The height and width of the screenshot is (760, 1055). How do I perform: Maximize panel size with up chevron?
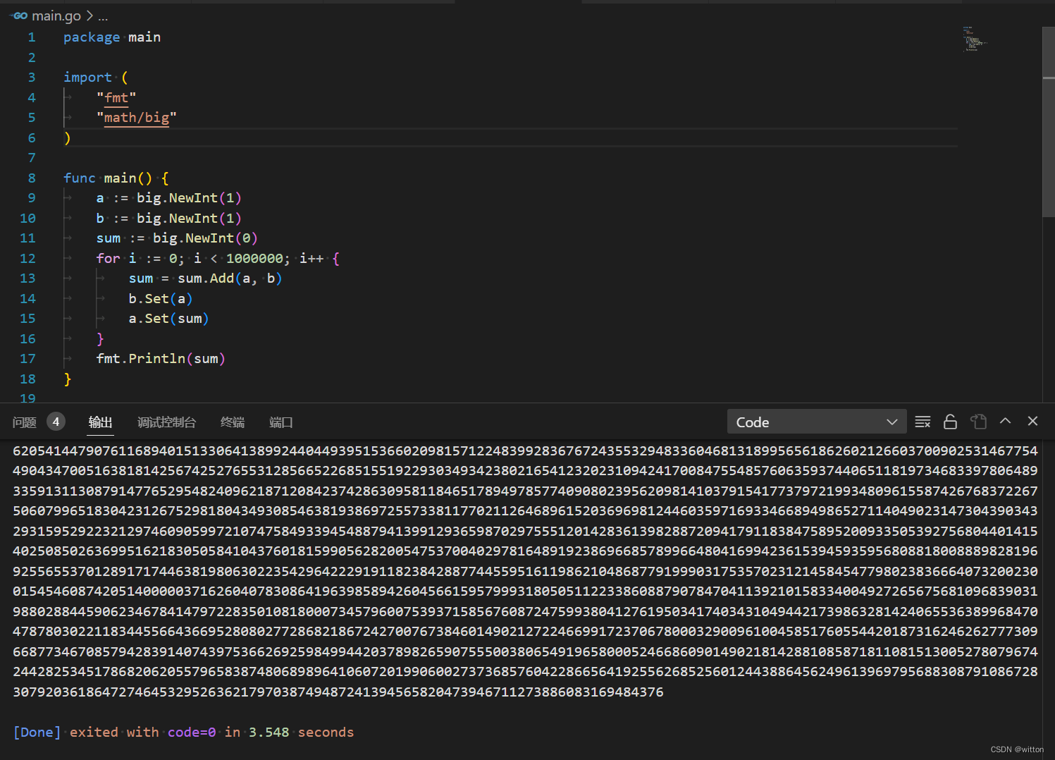click(1006, 421)
